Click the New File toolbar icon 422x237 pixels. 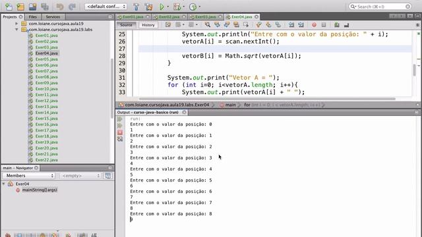click(9, 7)
